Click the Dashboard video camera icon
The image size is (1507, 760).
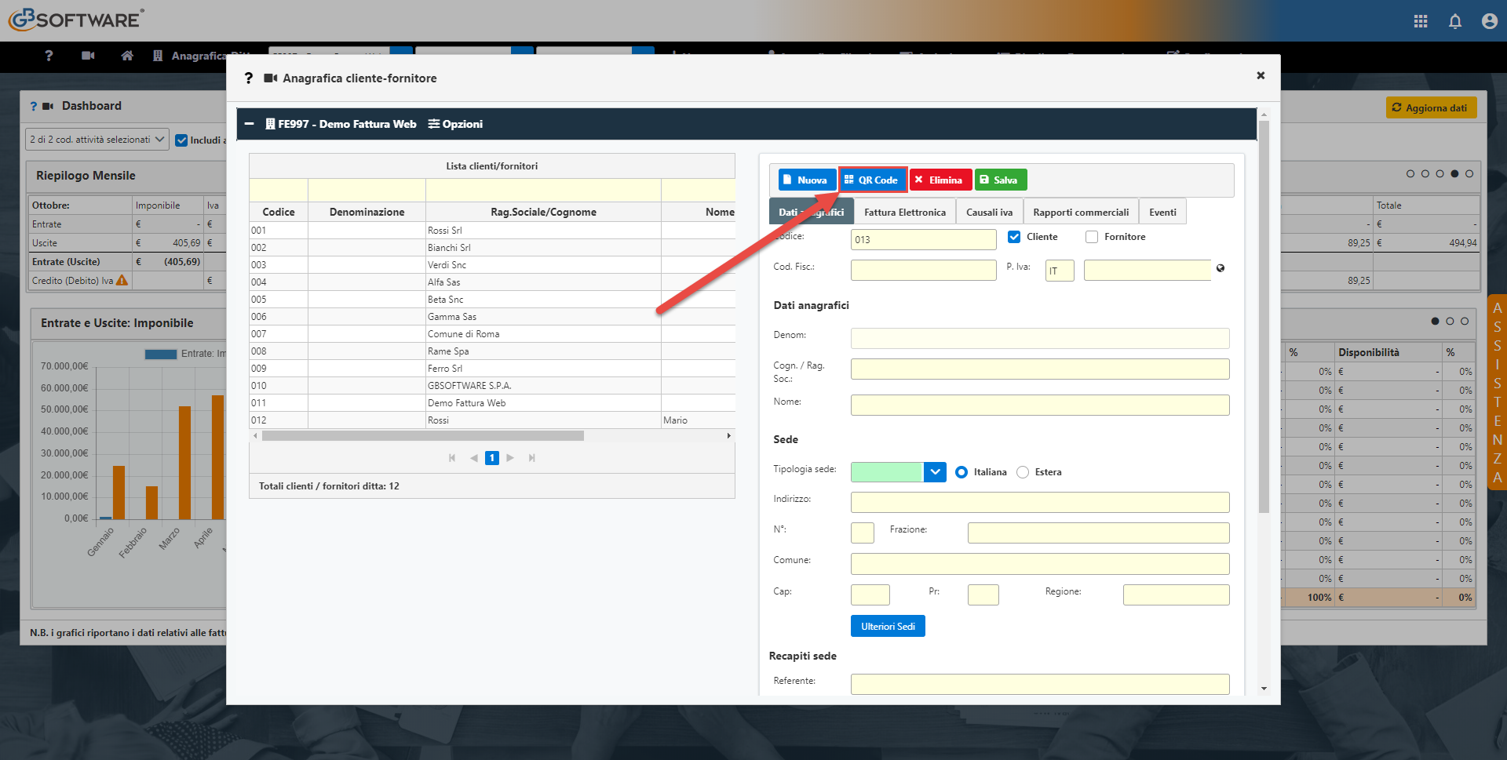48,106
